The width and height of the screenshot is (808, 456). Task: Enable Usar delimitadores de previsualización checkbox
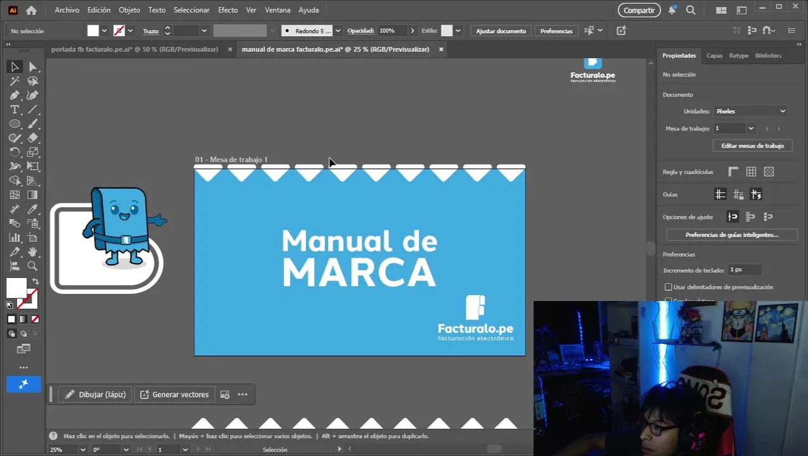(668, 287)
